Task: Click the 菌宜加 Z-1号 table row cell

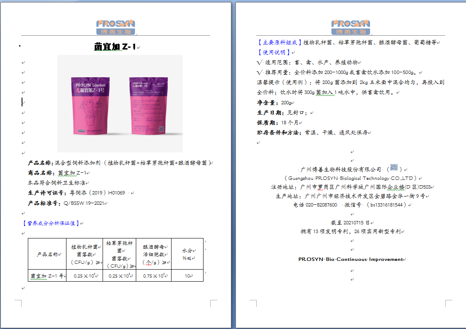Action: point(47,275)
